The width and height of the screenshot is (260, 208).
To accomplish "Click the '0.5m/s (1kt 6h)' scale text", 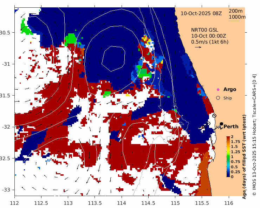I will pyautogui.click(x=210, y=42).
